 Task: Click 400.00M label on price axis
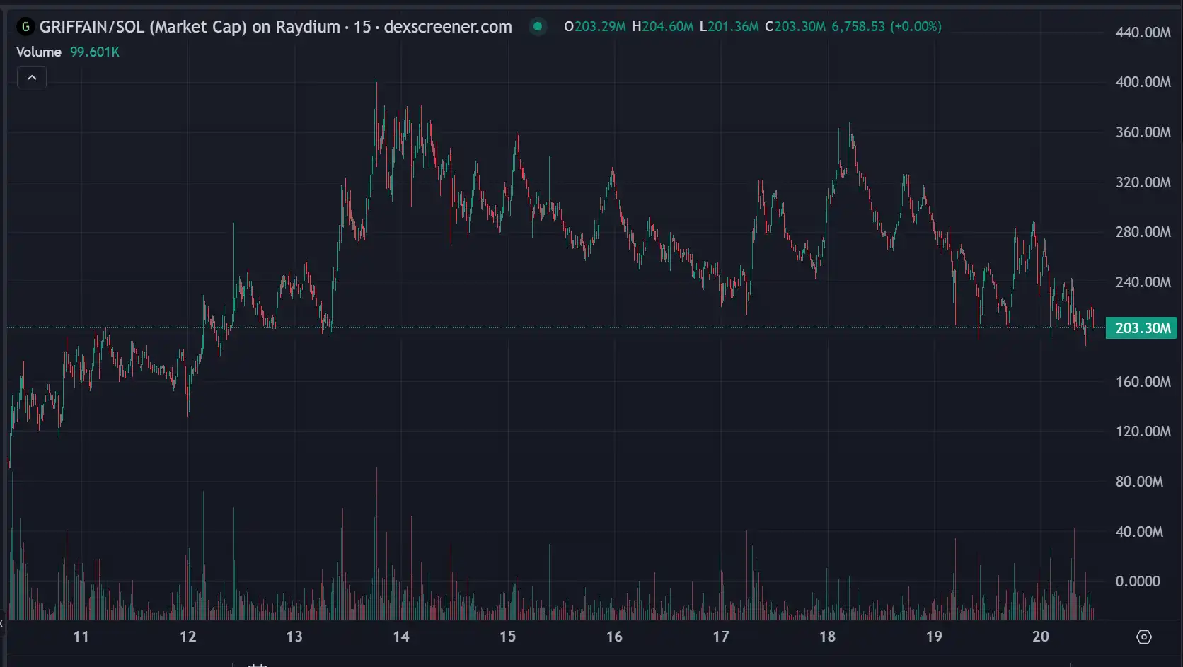point(1143,82)
